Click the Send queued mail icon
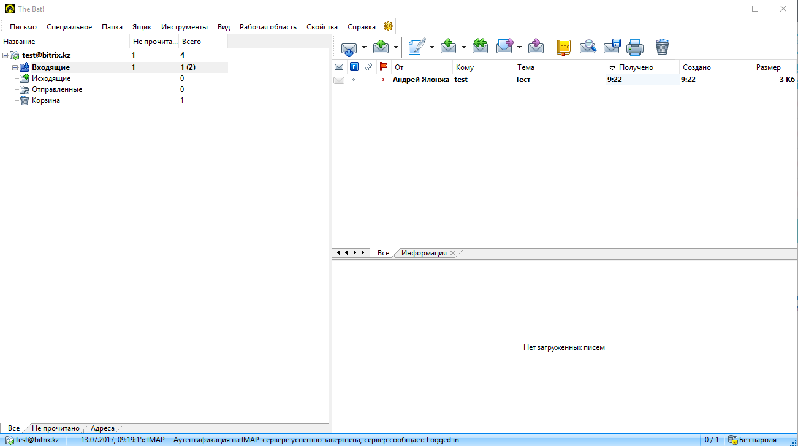This screenshot has height=446, width=798. pos(381,47)
